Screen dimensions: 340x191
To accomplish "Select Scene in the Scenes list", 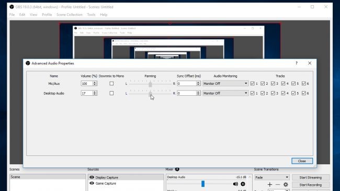I will (48, 177).
